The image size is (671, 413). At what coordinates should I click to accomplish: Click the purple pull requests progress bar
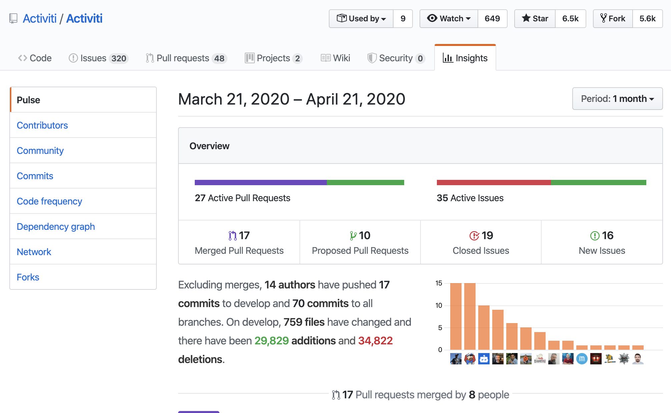point(260,183)
